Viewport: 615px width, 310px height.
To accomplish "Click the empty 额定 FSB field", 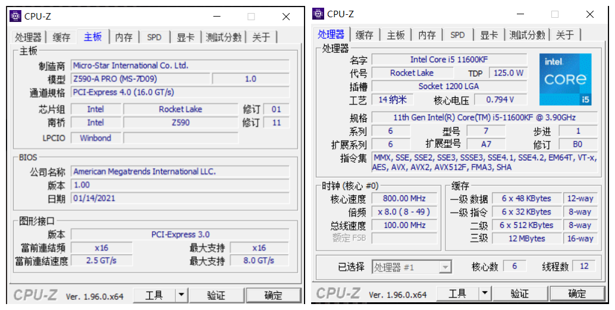I will click(404, 238).
